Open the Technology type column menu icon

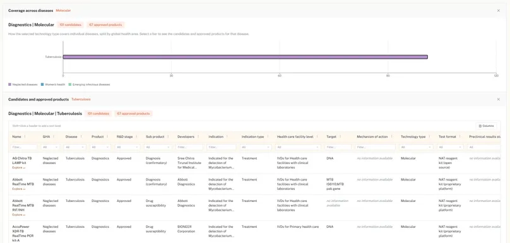pyautogui.click(x=429, y=136)
